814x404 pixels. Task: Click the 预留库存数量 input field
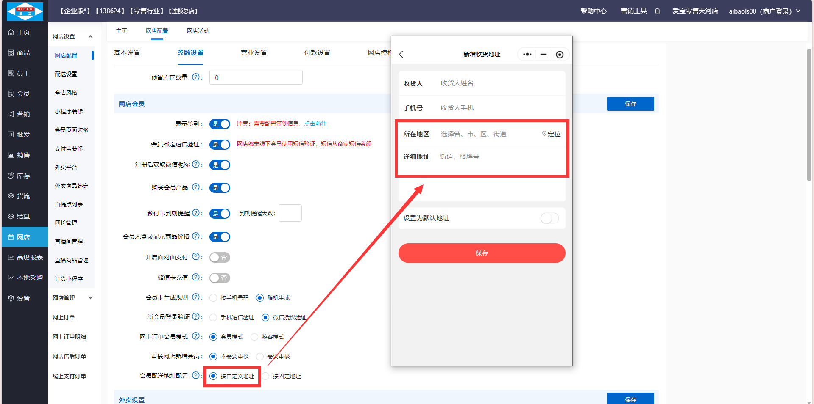(256, 77)
